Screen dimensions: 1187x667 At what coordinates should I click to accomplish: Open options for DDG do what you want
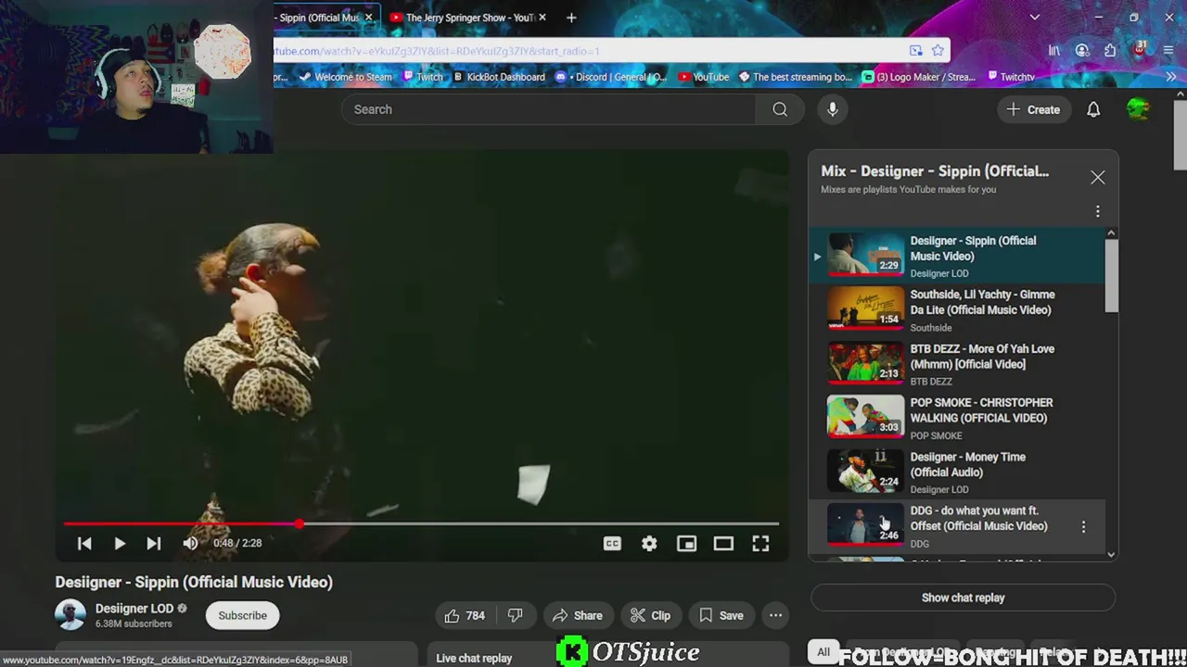coord(1083,526)
